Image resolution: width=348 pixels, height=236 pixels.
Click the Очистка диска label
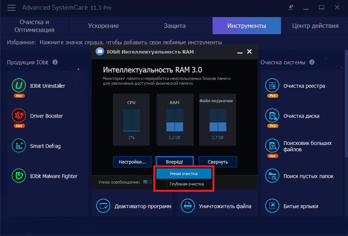[x=301, y=116]
